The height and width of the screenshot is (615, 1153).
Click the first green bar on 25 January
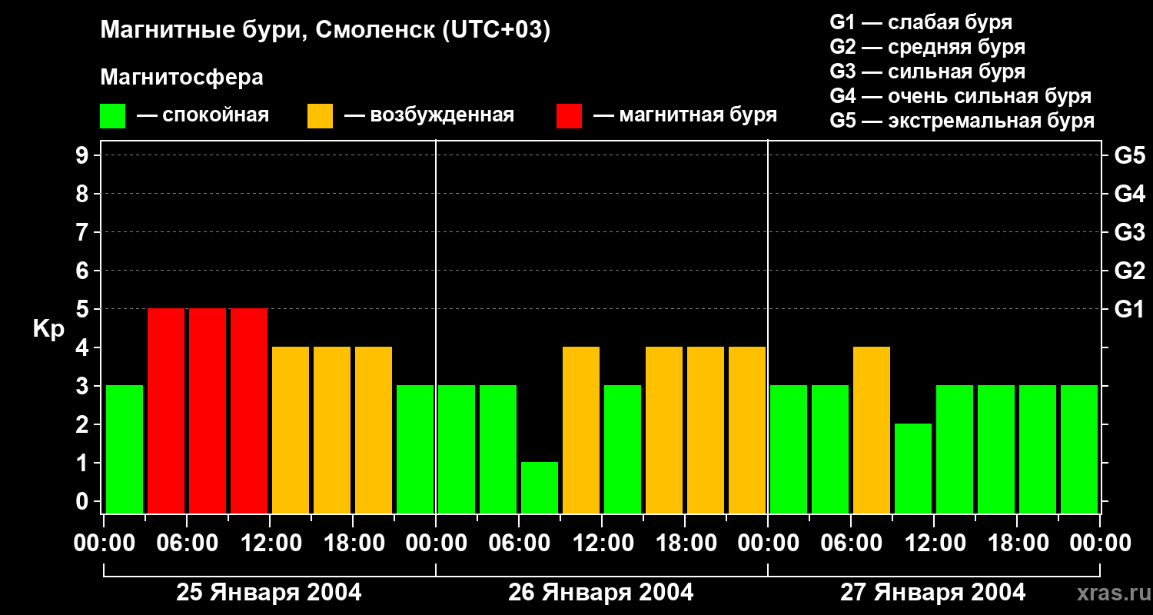tap(125, 449)
